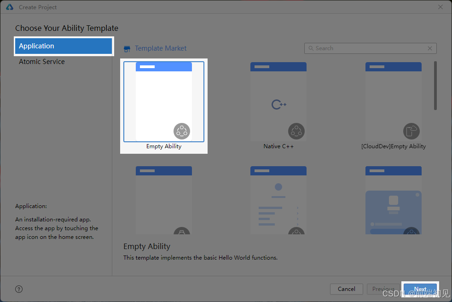The height and width of the screenshot is (302, 452).
Task: Select the list-layout template in second row
Action: [278, 200]
